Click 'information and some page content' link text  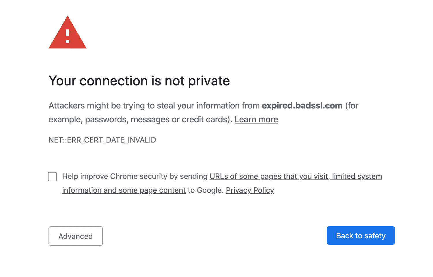124,190
